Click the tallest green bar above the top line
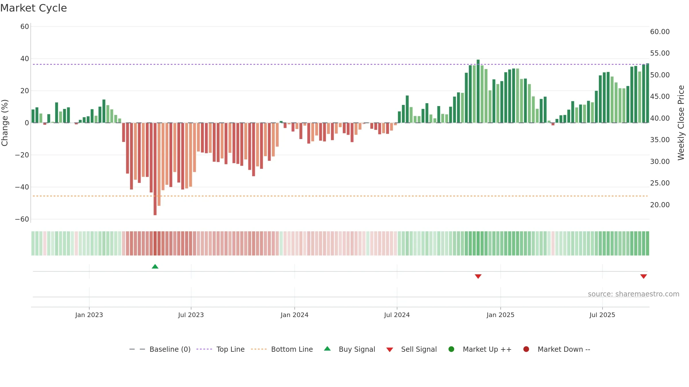The height and width of the screenshot is (387, 689). pyautogui.click(x=478, y=91)
